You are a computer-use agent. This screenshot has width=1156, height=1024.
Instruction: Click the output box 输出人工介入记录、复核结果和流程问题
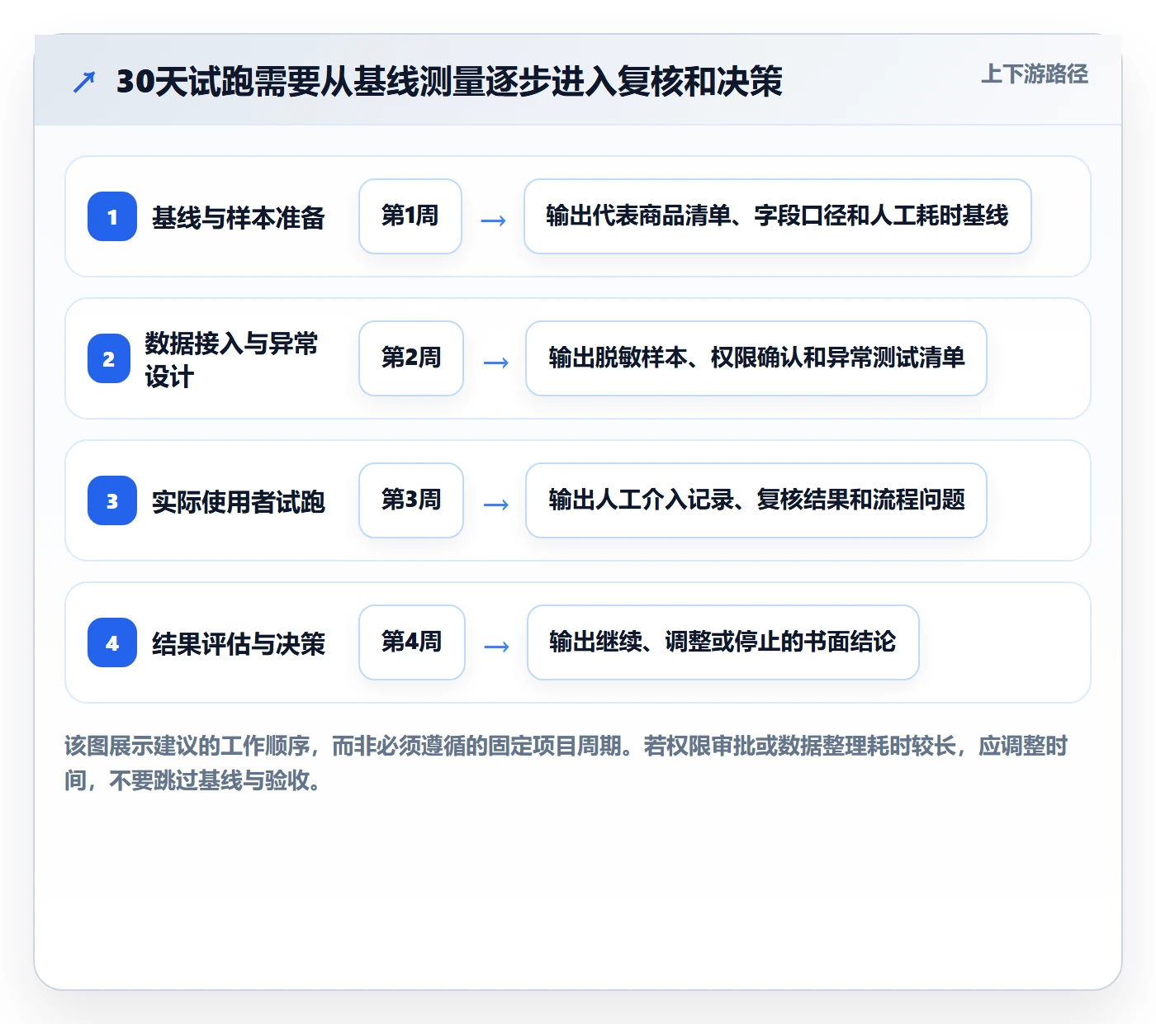[756, 500]
